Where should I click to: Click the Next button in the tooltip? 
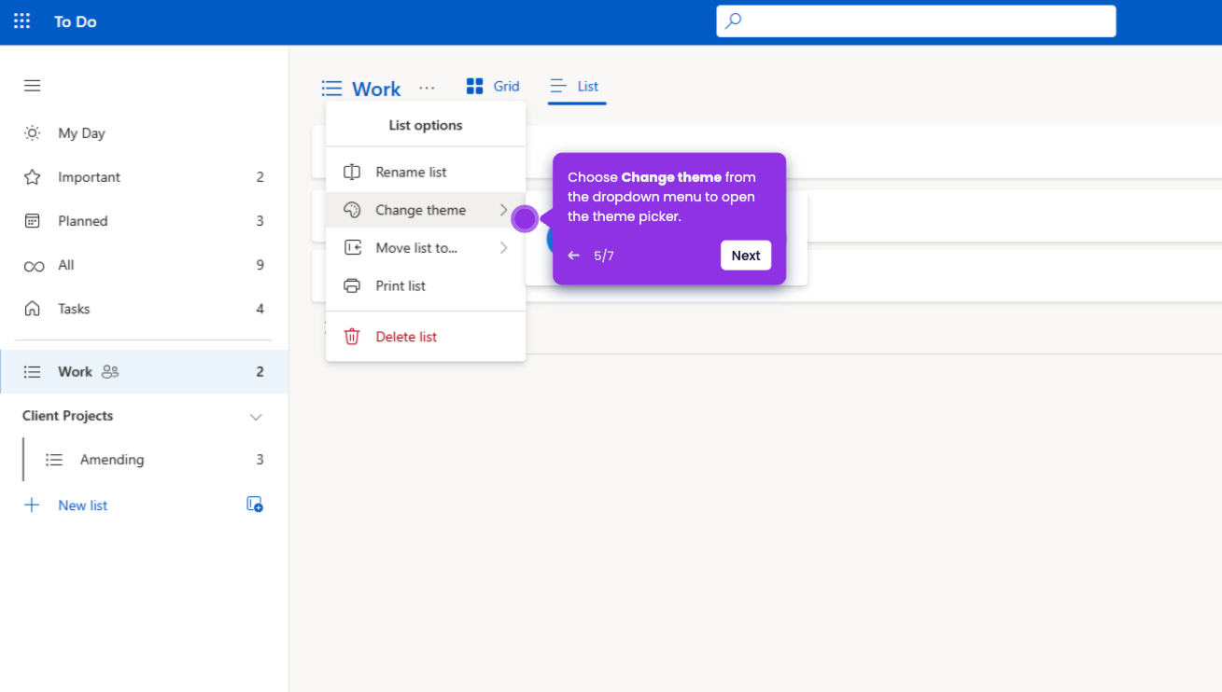pos(746,256)
